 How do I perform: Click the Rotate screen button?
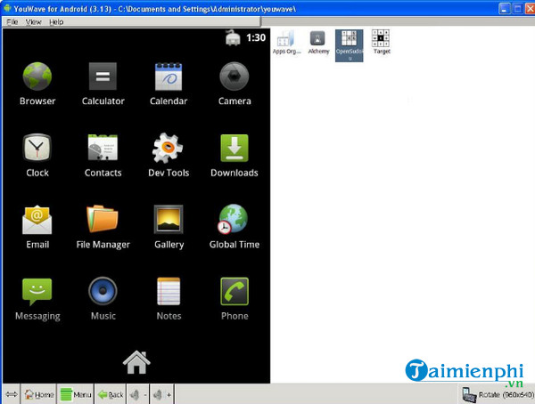pos(496,394)
